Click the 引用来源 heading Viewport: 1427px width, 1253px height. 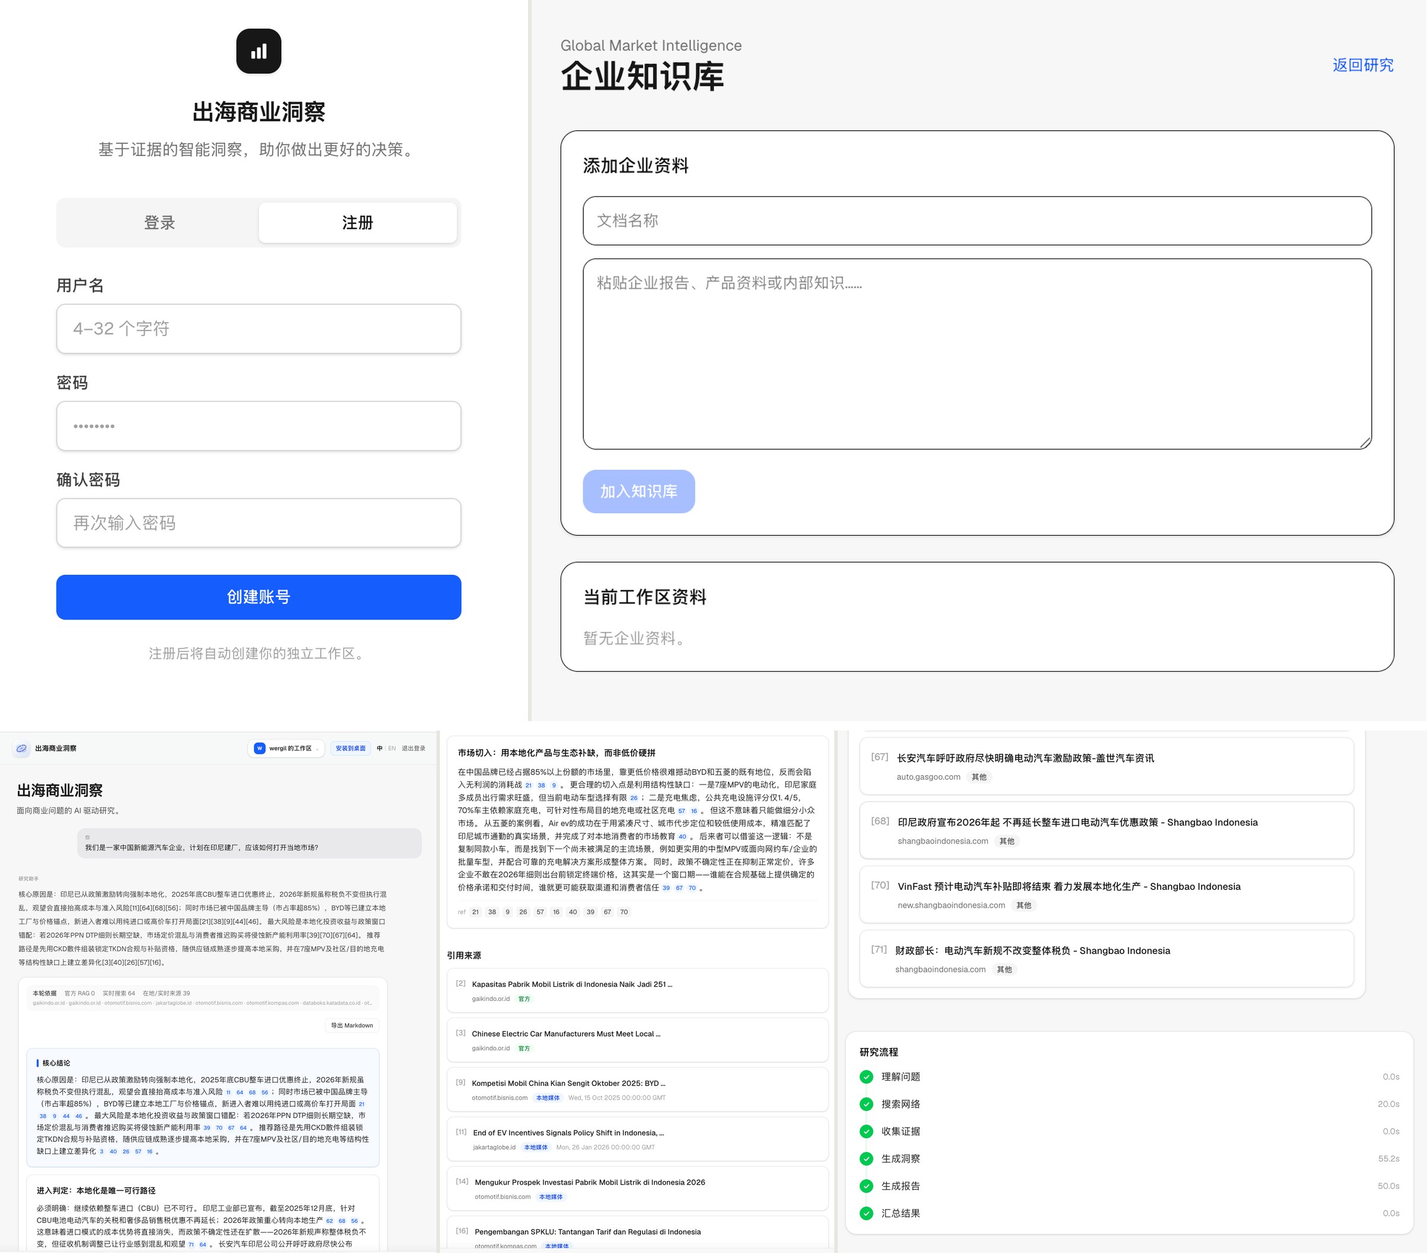(x=464, y=956)
